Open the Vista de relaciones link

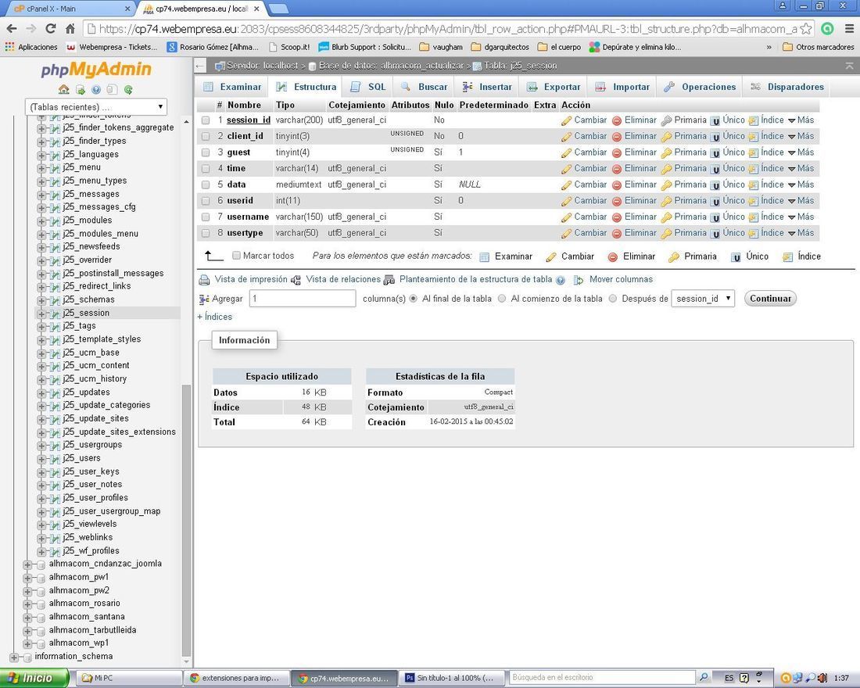pos(343,279)
